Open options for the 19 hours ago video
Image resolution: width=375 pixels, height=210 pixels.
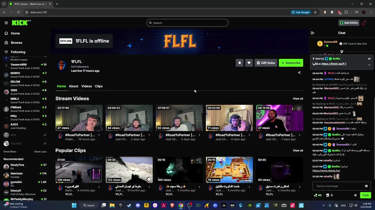tap(99, 135)
